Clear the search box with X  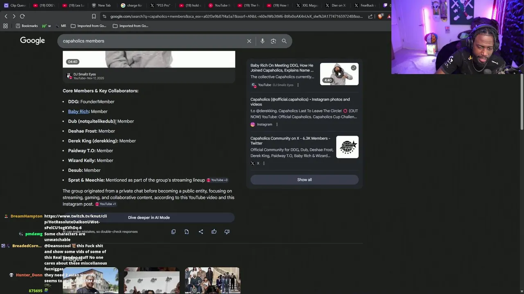click(x=249, y=41)
